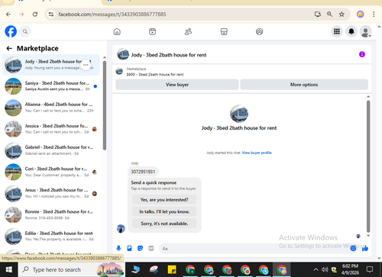Open the site information icon in address bar
Image resolution: width=382 pixels, height=277 pixels.
(51, 14)
